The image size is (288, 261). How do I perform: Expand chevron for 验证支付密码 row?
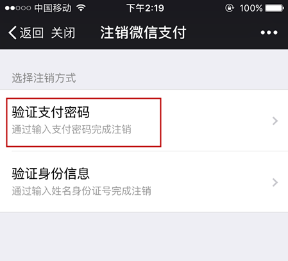(275, 121)
